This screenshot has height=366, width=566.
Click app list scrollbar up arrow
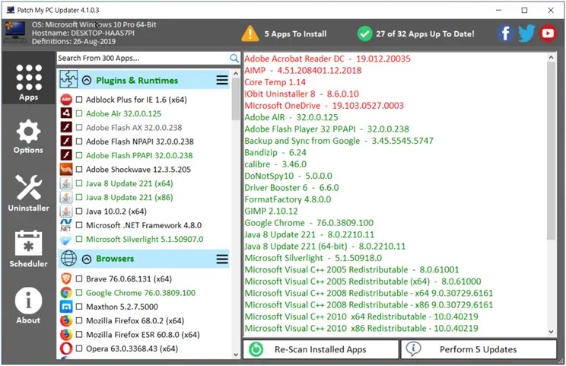pyautogui.click(x=236, y=74)
